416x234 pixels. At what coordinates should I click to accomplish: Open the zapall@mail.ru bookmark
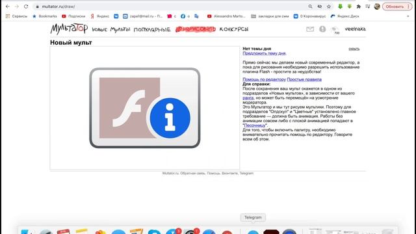pyautogui.click(x=143, y=16)
